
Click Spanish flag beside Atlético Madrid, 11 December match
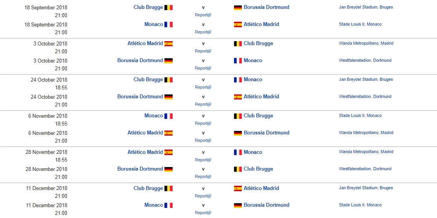(238, 188)
